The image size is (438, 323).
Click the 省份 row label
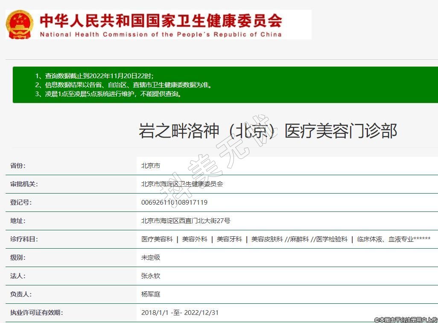point(18,166)
